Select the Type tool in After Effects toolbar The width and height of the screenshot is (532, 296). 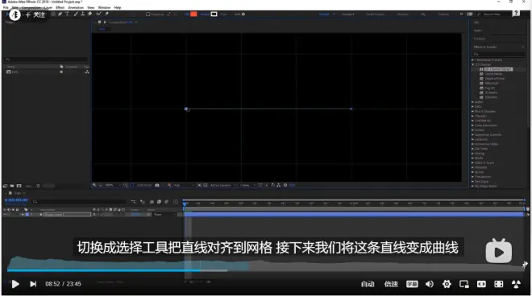point(67,14)
